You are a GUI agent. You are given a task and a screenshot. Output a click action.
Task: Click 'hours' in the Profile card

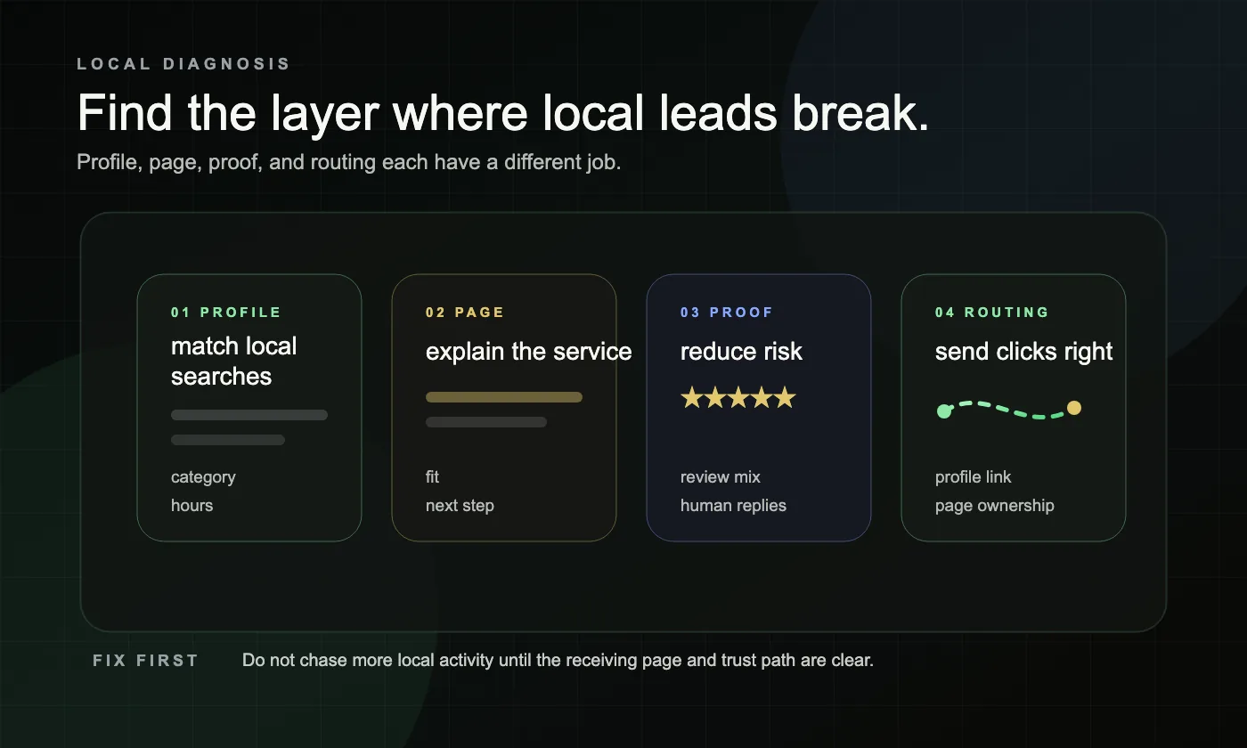pyautogui.click(x=192, y=506)
